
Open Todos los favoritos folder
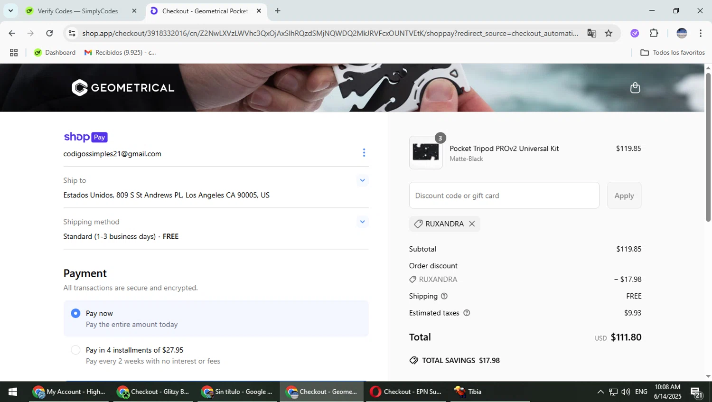(673, 53)
